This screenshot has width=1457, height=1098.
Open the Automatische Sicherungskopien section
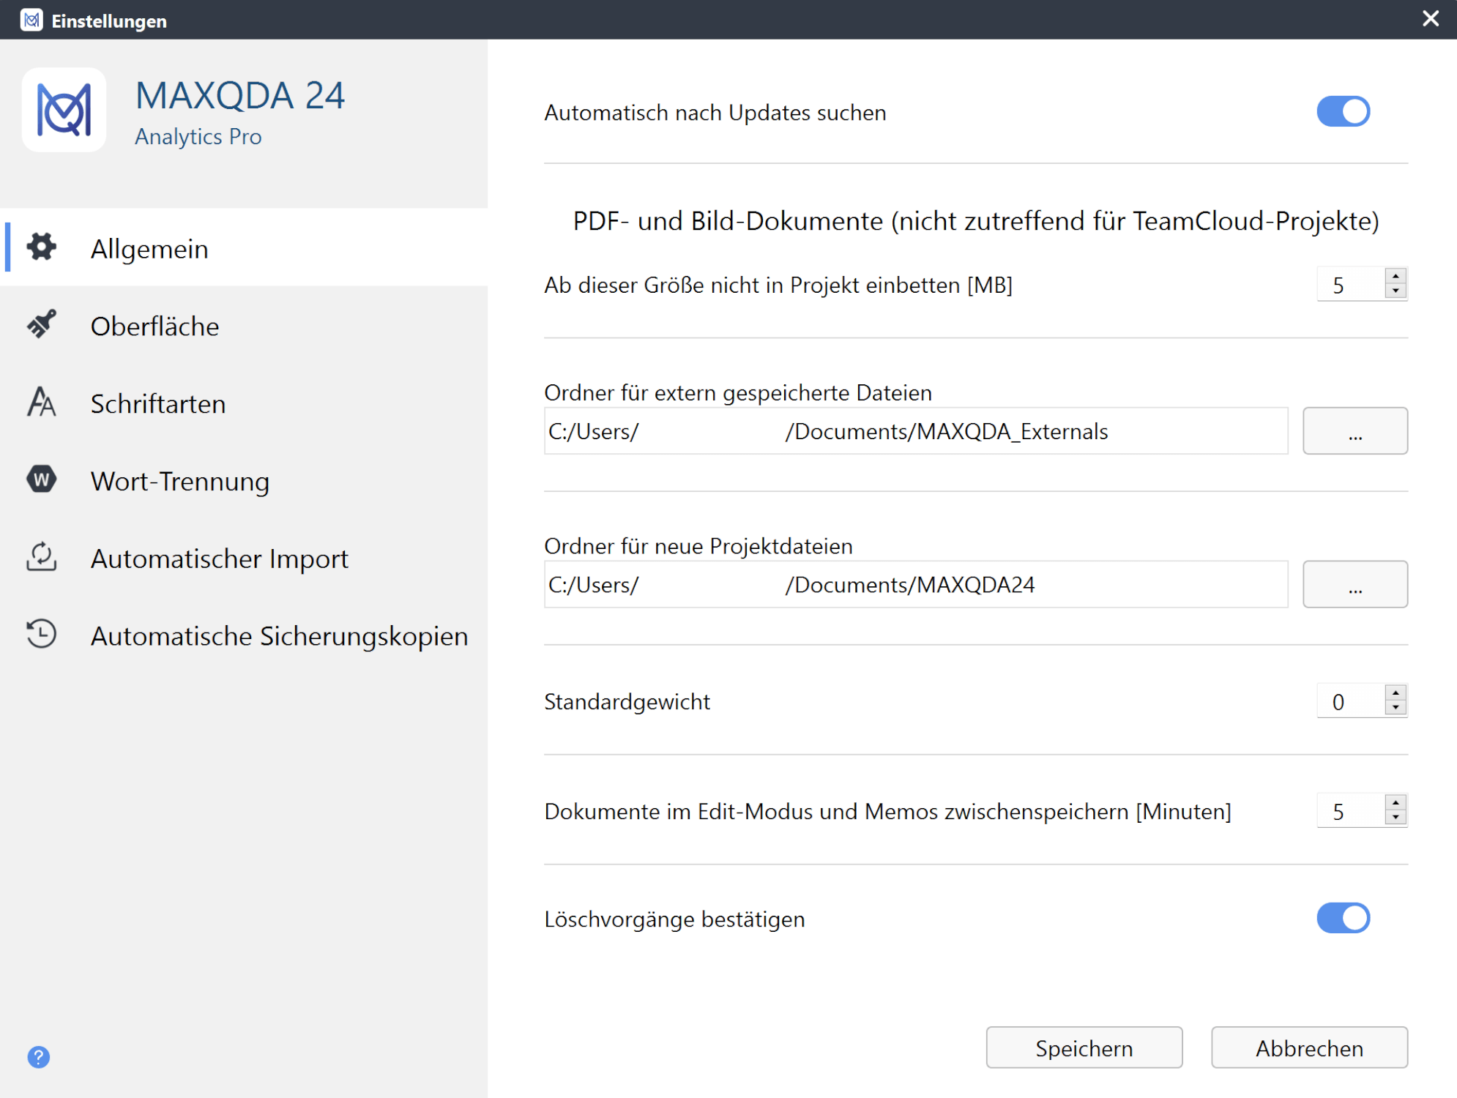point(244,635)
